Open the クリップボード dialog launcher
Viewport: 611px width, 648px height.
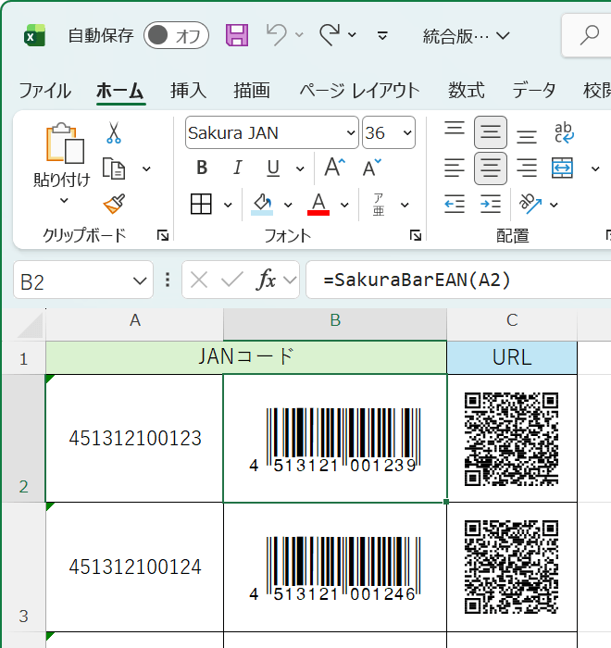163,235
